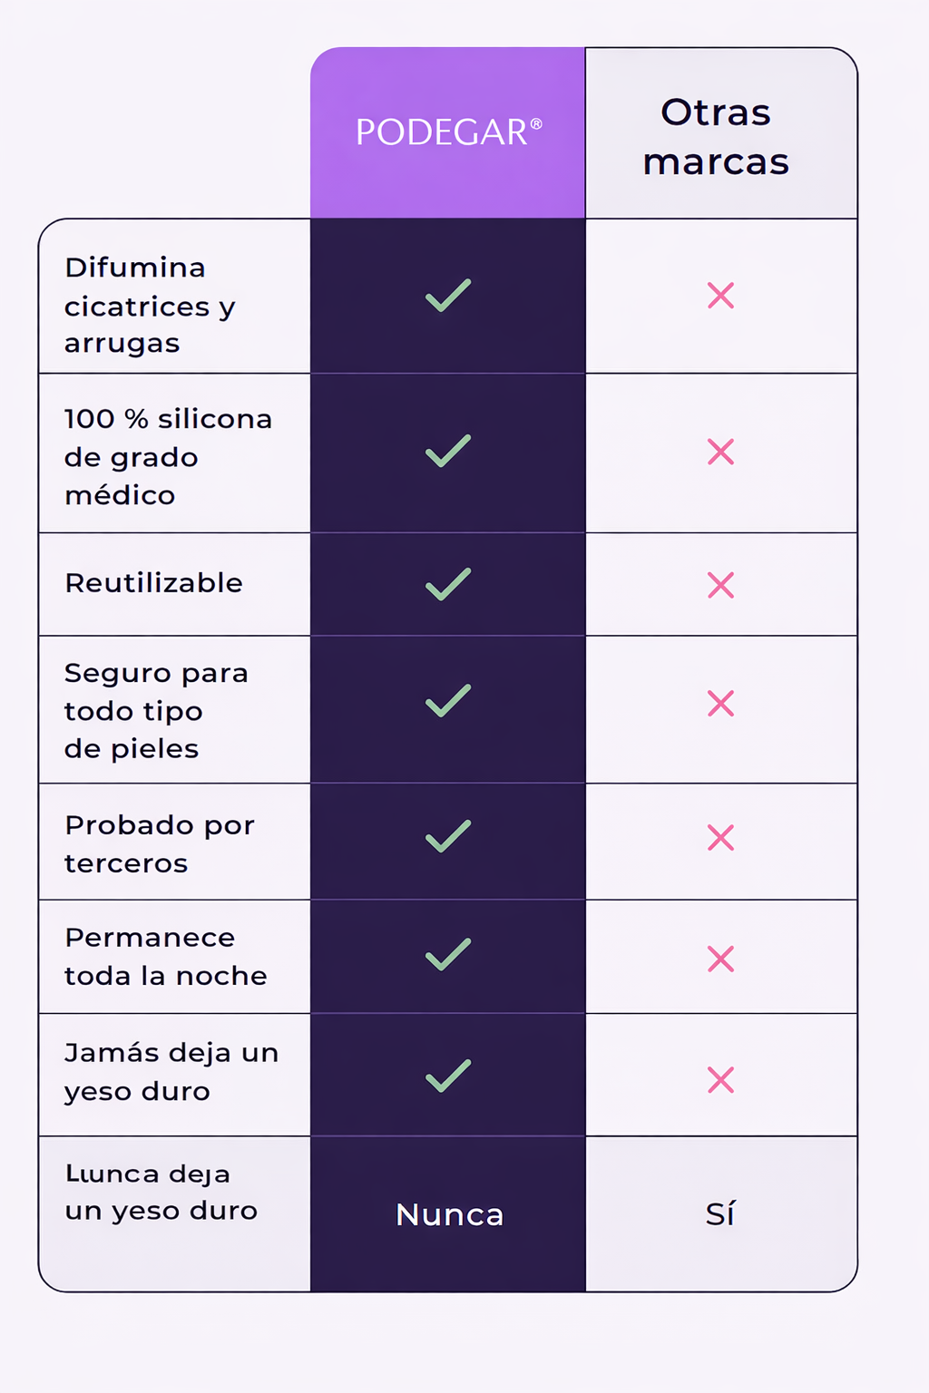Select the Otras marcas column header
The width and height of the screenshot is (929, 1393).
coord(716,137)
